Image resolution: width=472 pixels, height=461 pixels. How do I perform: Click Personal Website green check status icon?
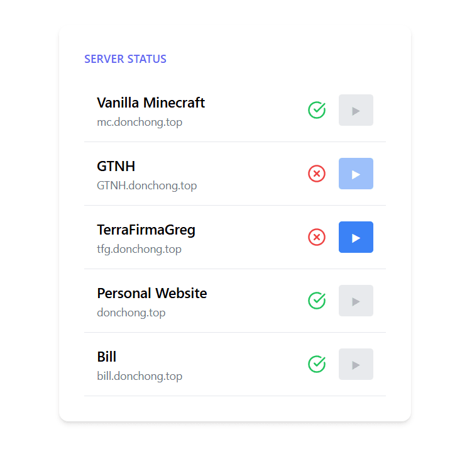[x=317, y=301]
